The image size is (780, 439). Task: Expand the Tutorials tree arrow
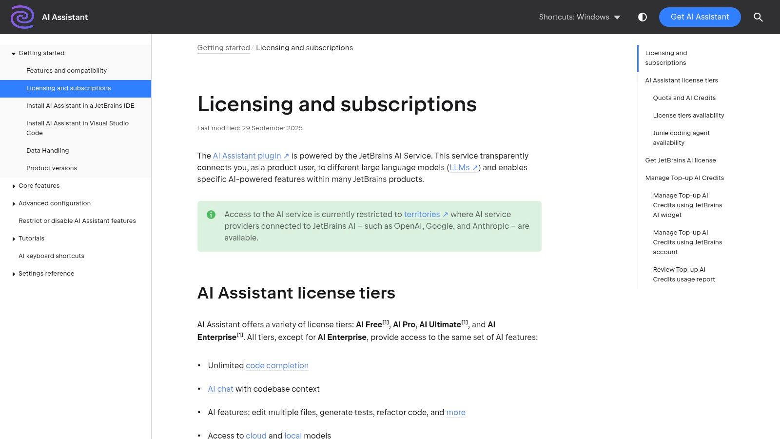click(x=14, y=239)
